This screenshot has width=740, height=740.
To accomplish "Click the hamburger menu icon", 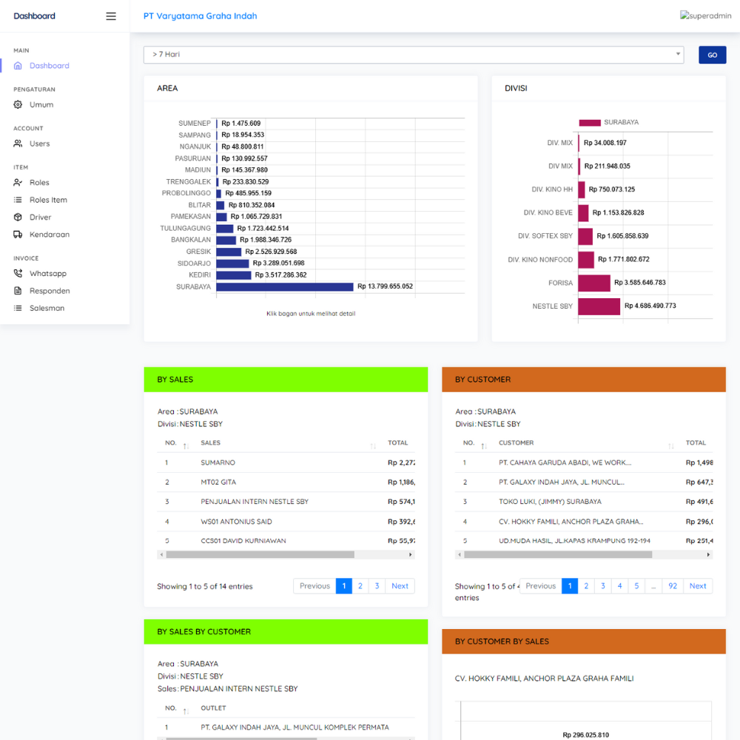I will click(111, 16).
